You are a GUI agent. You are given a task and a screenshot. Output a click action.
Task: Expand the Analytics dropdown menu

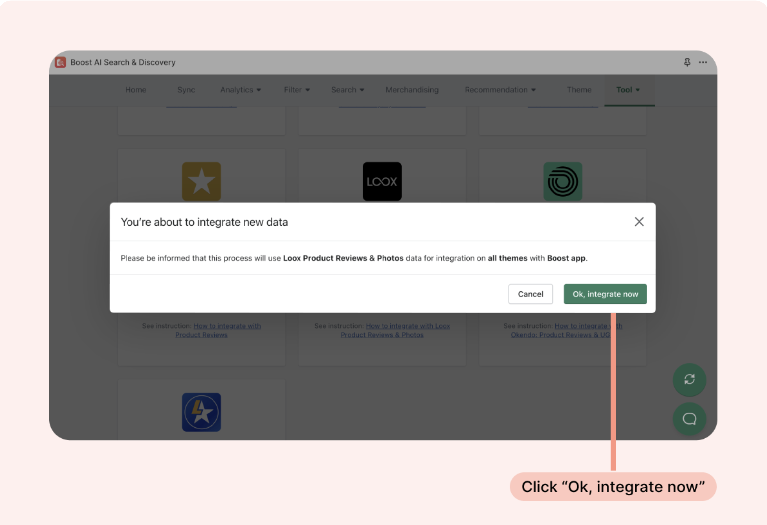[x=240, y=90]
